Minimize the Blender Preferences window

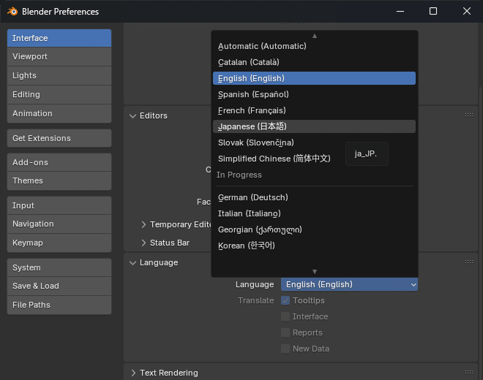pos(400,11)
